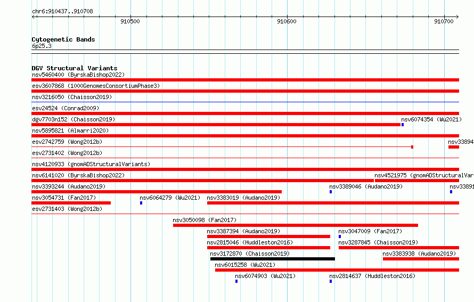Select nsv3172870 (Chaisson2019) label
The height and width of the screenshot is (302, 474).
[250, 254]
